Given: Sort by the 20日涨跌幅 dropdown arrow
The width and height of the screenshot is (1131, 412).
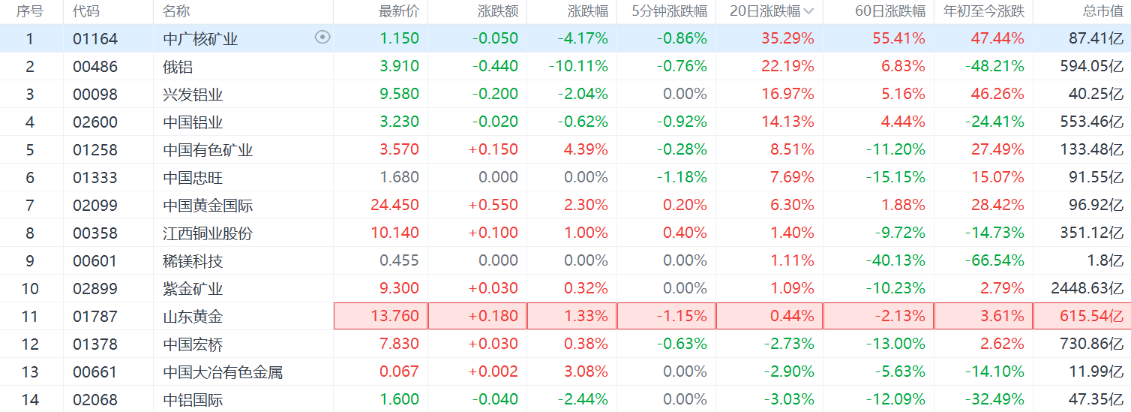Looking at the screenshot, I should tap(808, 11).
